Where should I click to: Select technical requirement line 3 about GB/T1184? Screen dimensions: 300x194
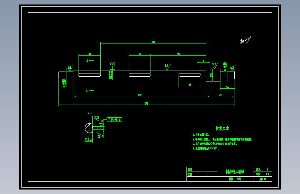(215, 144)
